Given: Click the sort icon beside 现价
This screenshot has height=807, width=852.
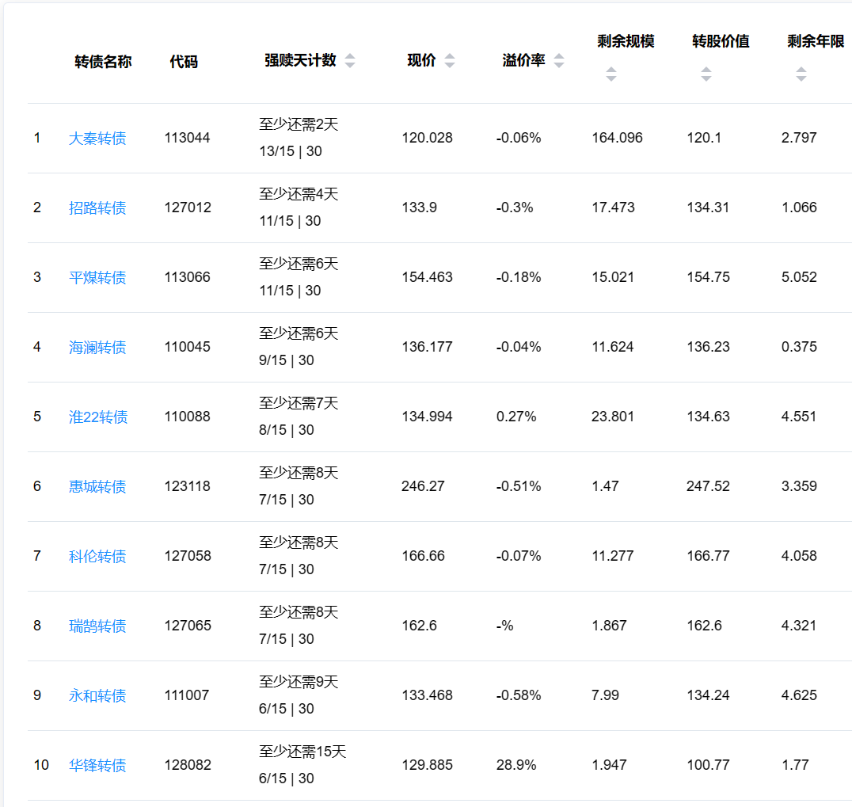Looking at the screenshot, I should pyautogui.click(x=450, y=61).
